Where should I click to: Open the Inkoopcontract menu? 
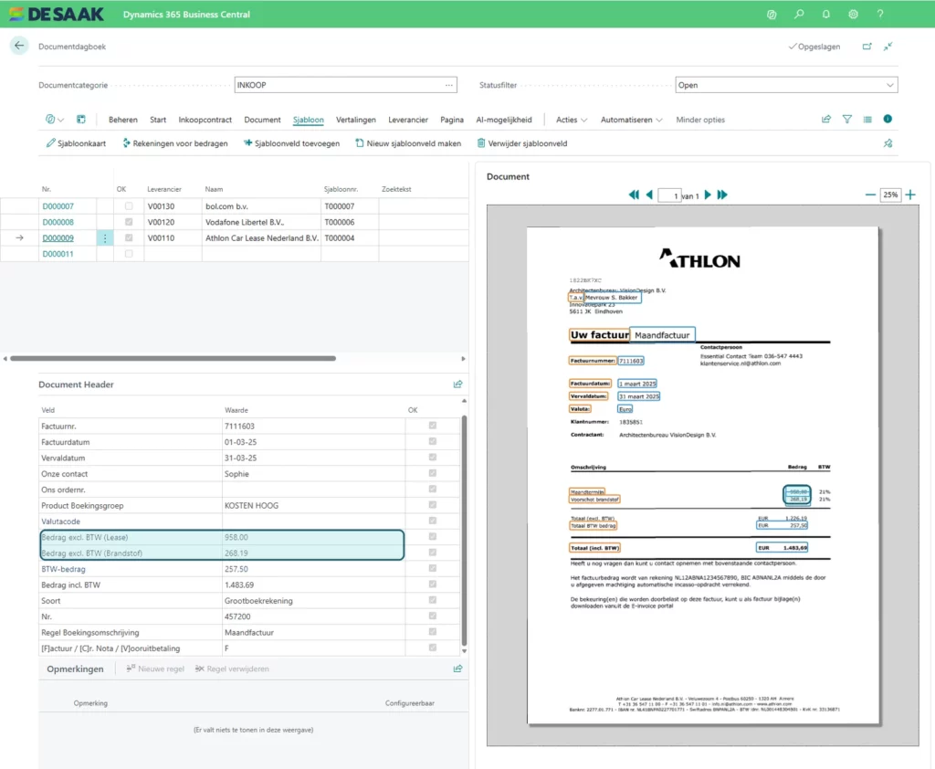coord(205,120)
